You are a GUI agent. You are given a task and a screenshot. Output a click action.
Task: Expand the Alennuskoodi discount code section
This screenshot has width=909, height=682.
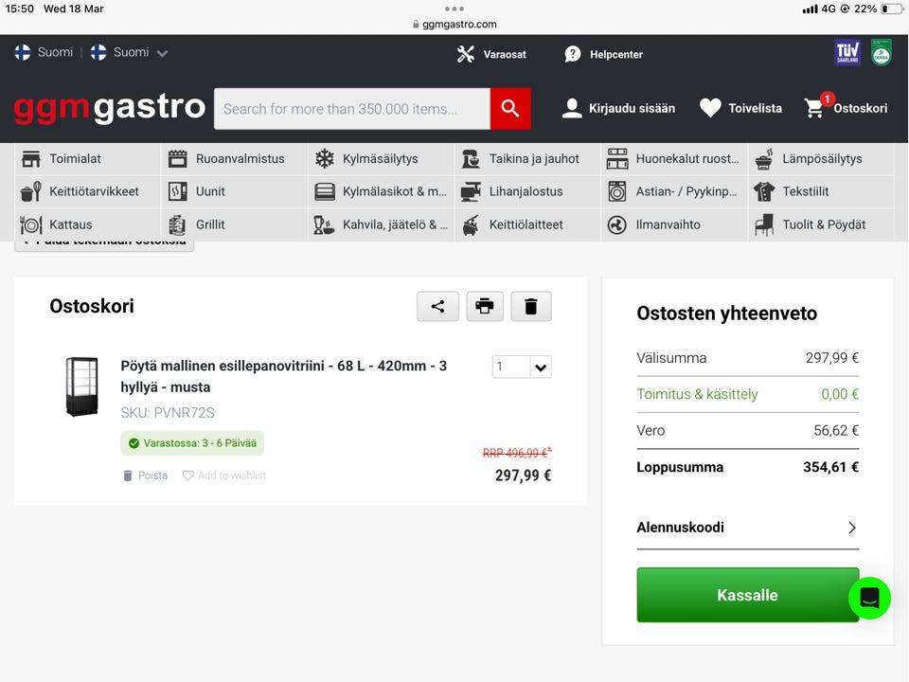pyautogui.click(x=747, y=528)
